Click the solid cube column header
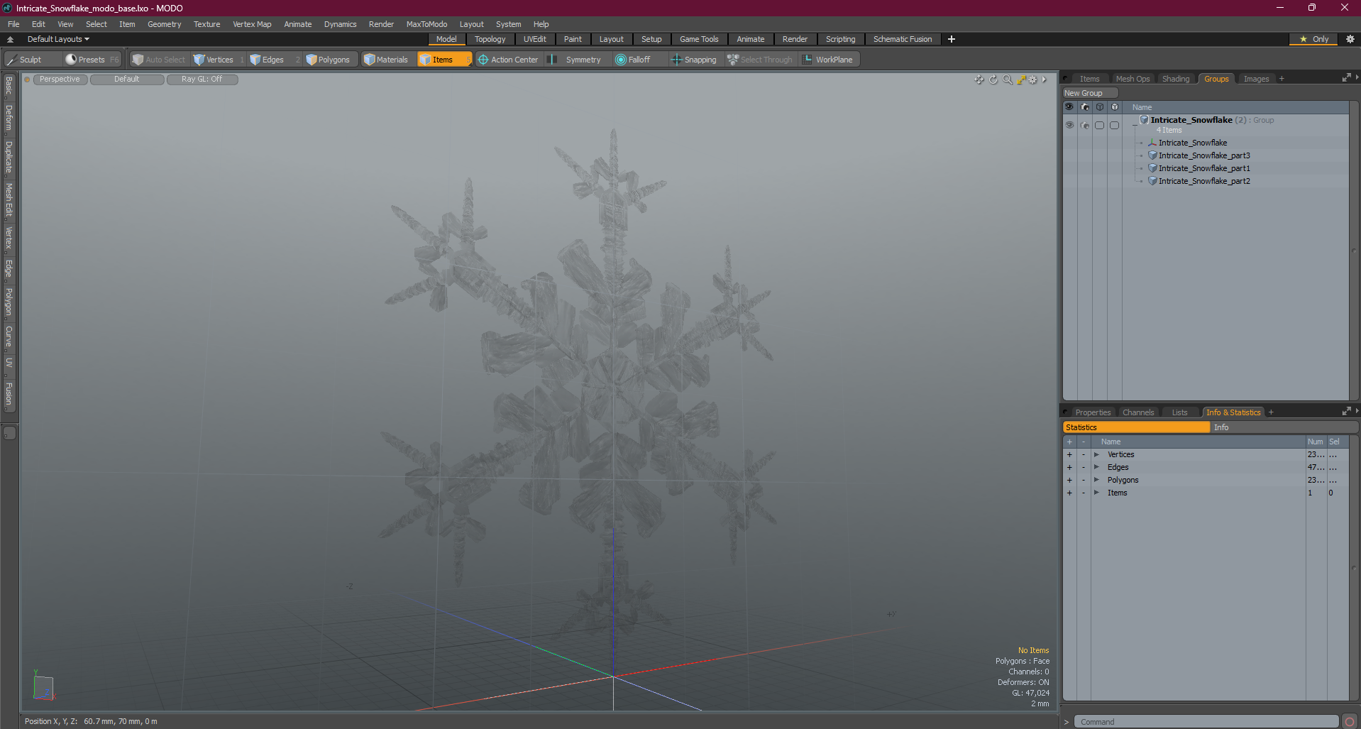The image size is (1361, 729). [1115, 107]
